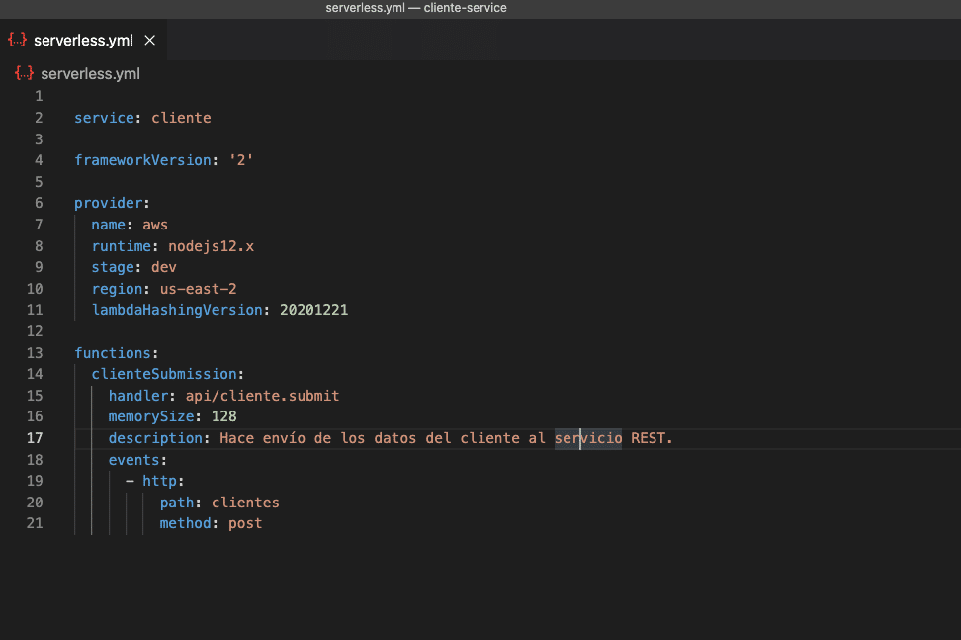Click the 'clienteSubmission' key
Viewport: 961px width, 640px height.
164,374
